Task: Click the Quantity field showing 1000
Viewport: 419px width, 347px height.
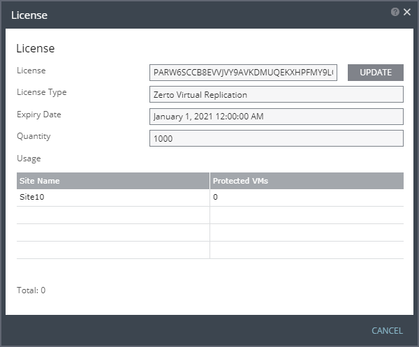Action: point(277,138)
